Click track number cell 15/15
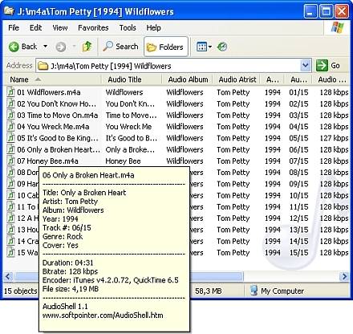 [298, 253]
